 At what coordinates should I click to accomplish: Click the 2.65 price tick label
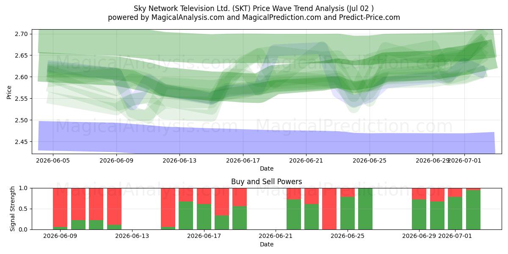point(21,55)
